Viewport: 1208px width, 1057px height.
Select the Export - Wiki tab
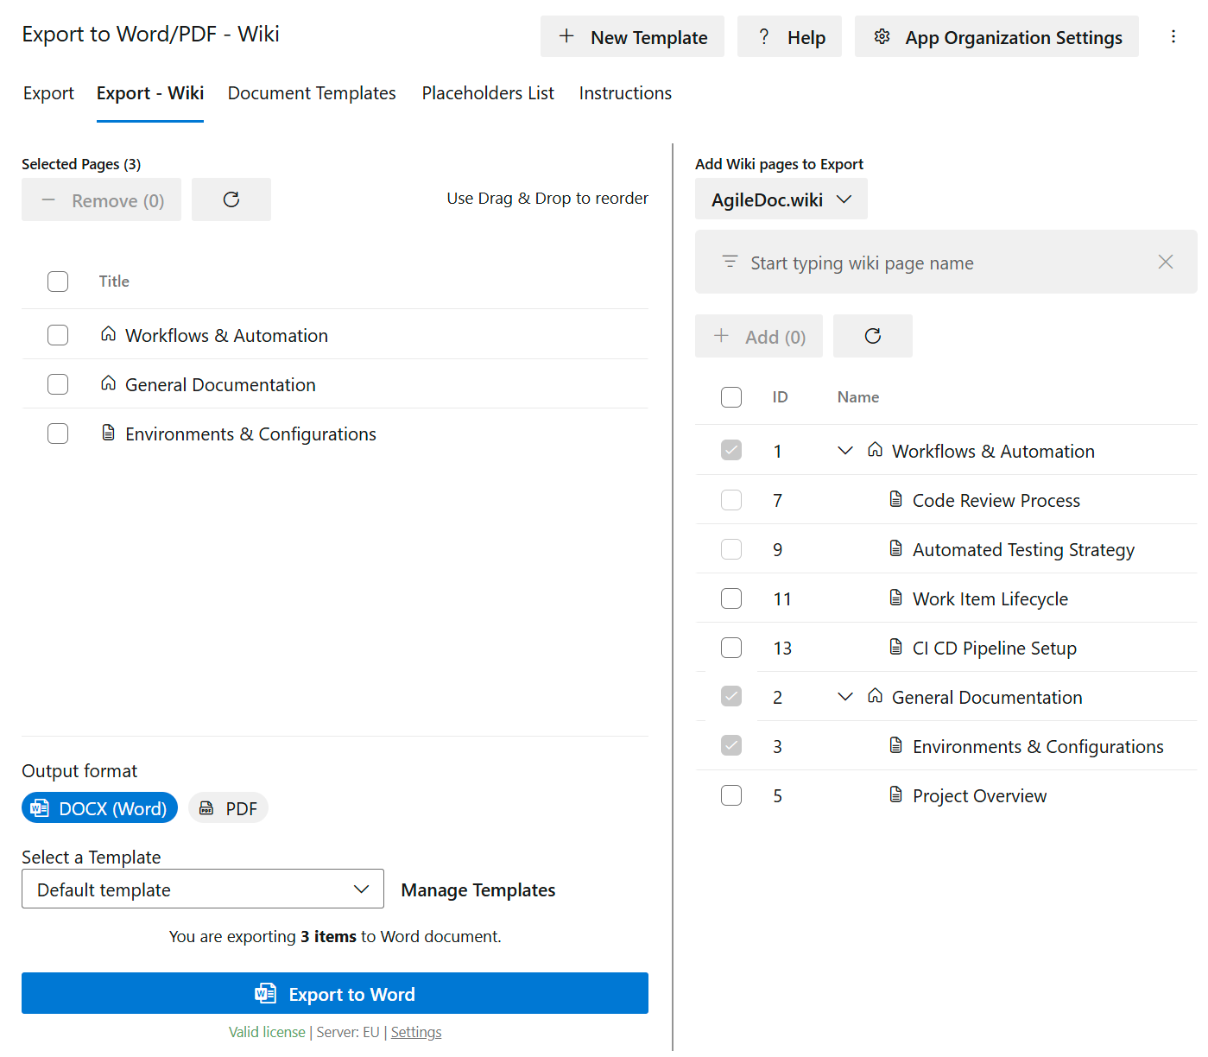point(150,93)
